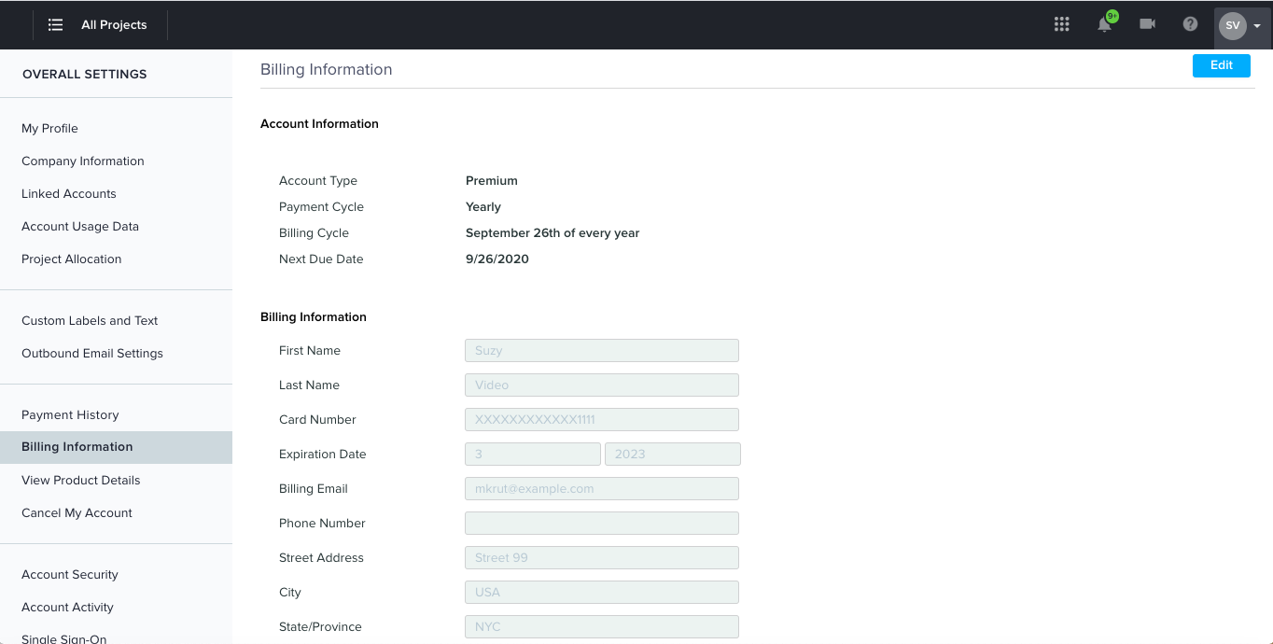Select the expiration month field
Image resolution: width=1273 pixels, height=644 pixels.
click(532, 455)
